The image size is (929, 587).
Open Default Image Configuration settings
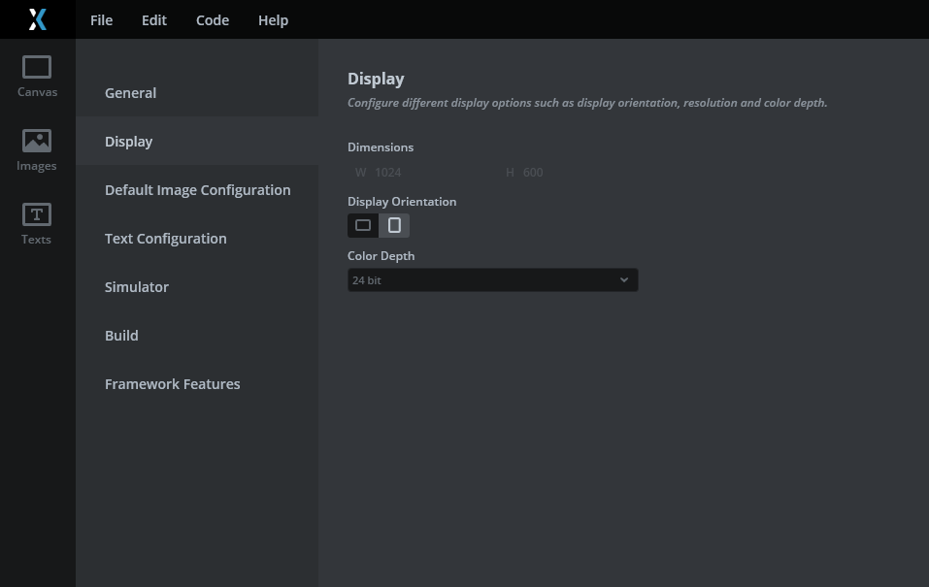[197, 190]
